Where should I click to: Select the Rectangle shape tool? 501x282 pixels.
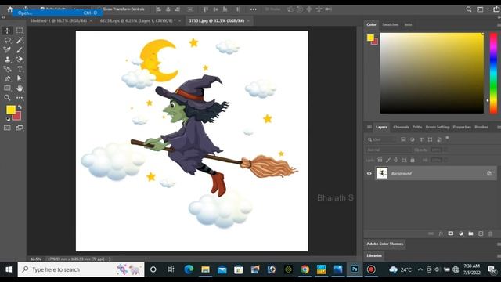[x=7, y=89]
